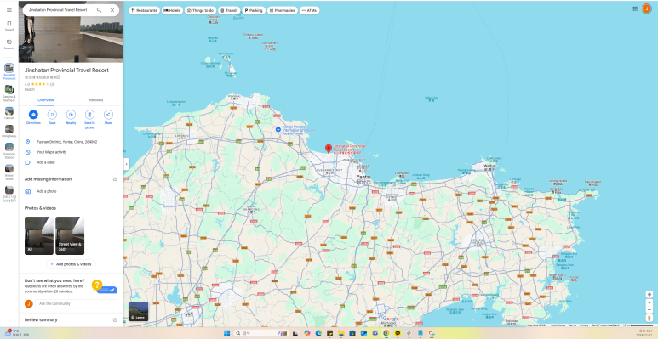The height and width of the screenshot is (339, 658).
Task: Open Send Product Feedback link
Action: pyautogui.click(x=605, y=325)
